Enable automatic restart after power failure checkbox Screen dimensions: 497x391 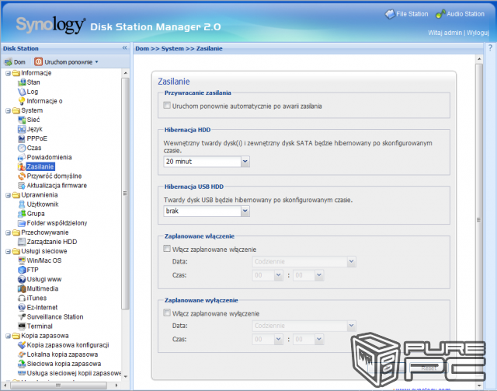tap(167, 106)
